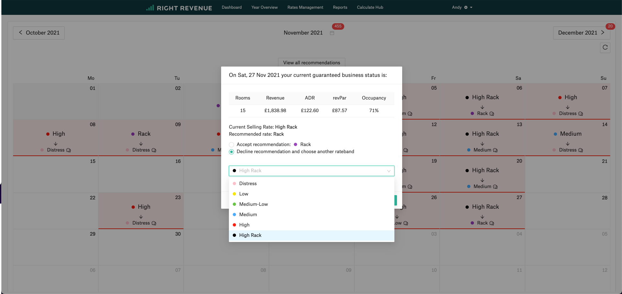Open Year Overview in the top navigation
Viewport: 622px width, 294px height.
click(x=264, y=7)
